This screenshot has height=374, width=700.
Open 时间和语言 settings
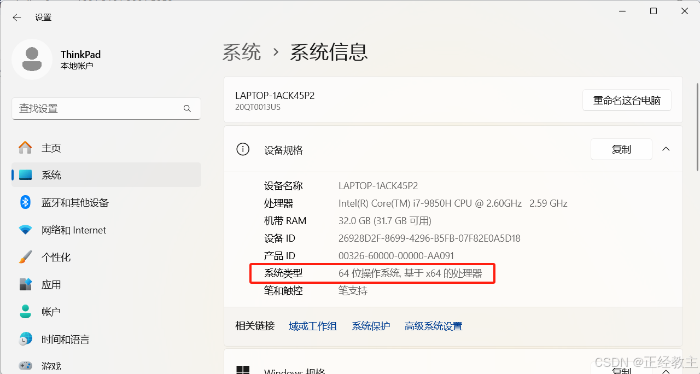[x=65, y=340]
